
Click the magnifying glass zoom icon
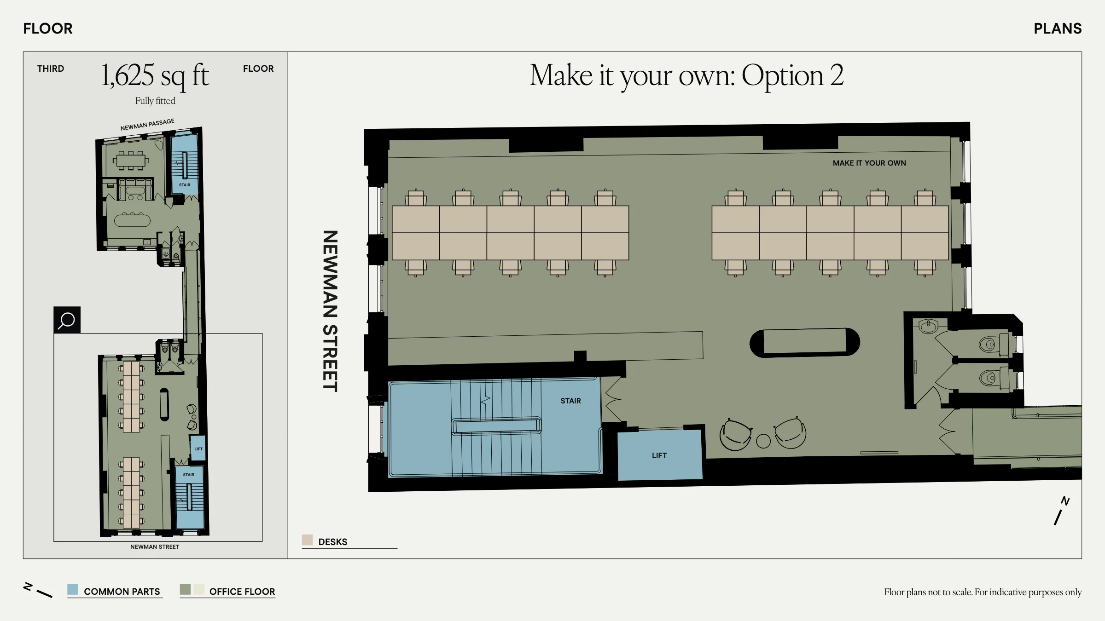pyautogui.click(x=67, y=320)
